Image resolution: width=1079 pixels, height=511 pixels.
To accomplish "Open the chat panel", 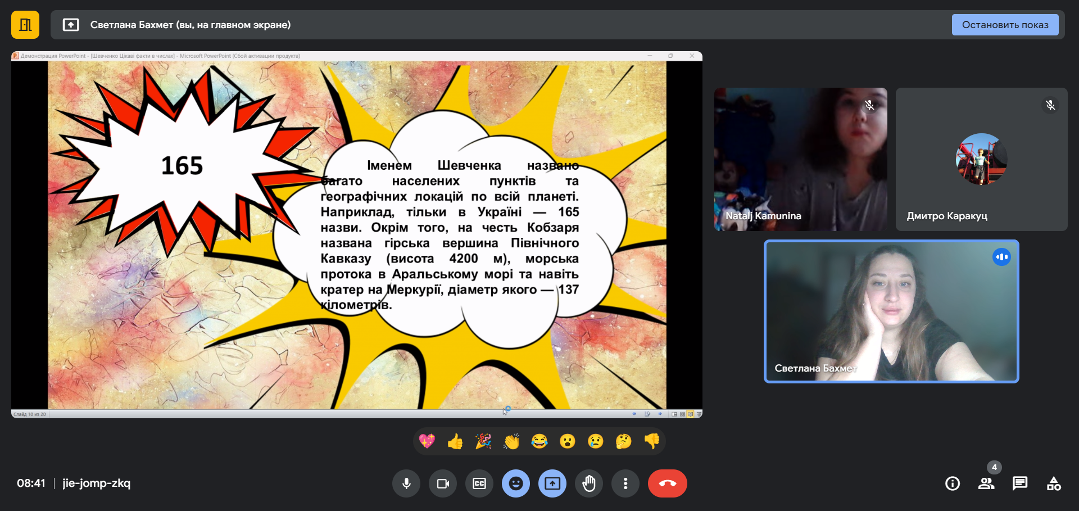I will pos(1020,483).
